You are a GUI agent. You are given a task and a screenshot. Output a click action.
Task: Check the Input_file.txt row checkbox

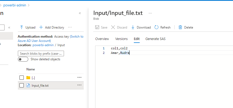pyautogui.click(x=22, y=86)
